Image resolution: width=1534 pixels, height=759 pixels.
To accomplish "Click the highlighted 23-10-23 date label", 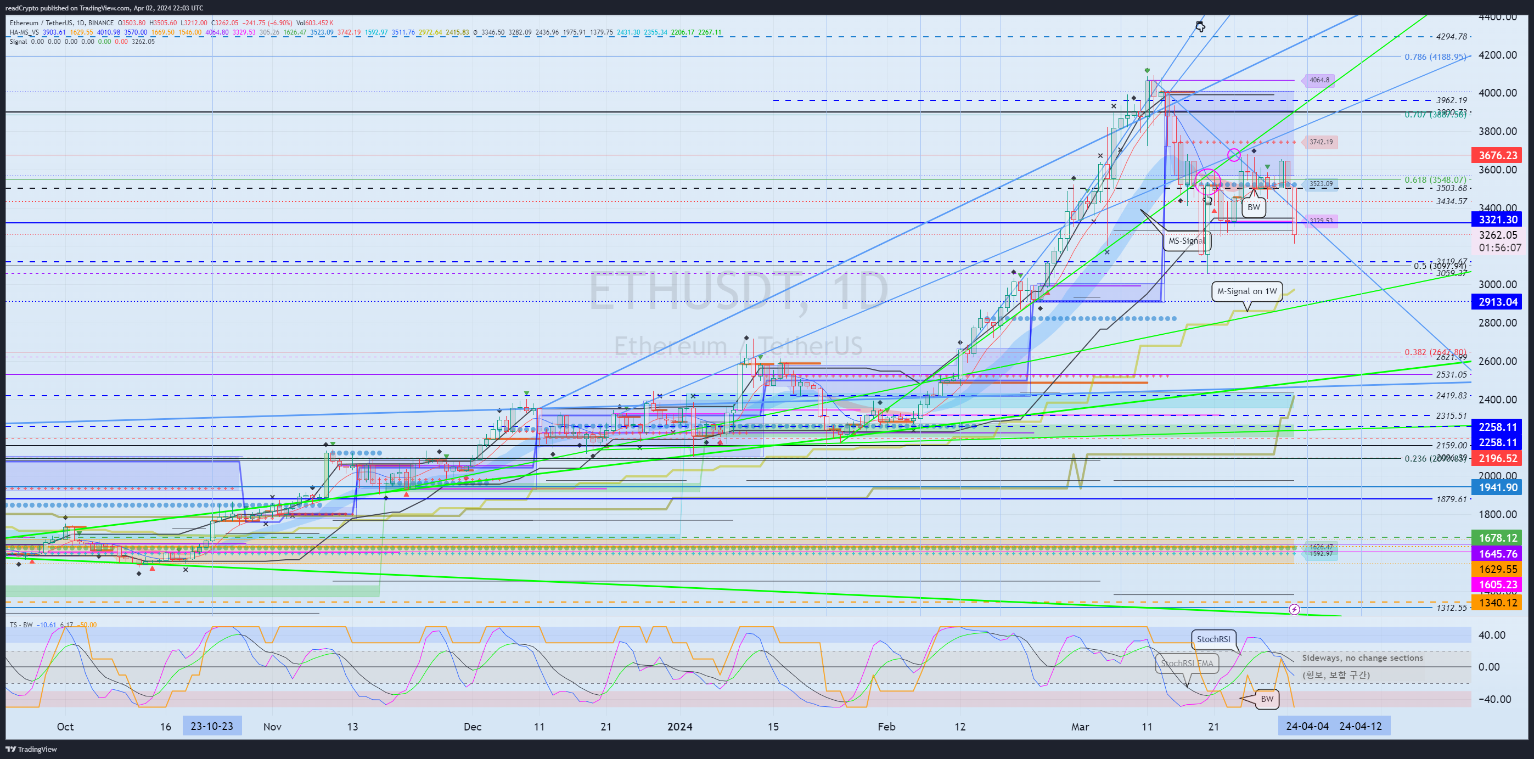I will (x=212, y=726).
